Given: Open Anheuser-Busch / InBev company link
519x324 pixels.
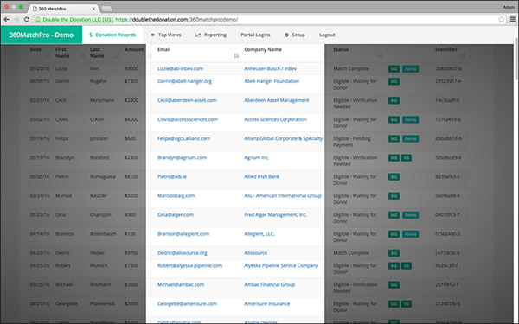Looking at the screenshot, I should (271, 69).
